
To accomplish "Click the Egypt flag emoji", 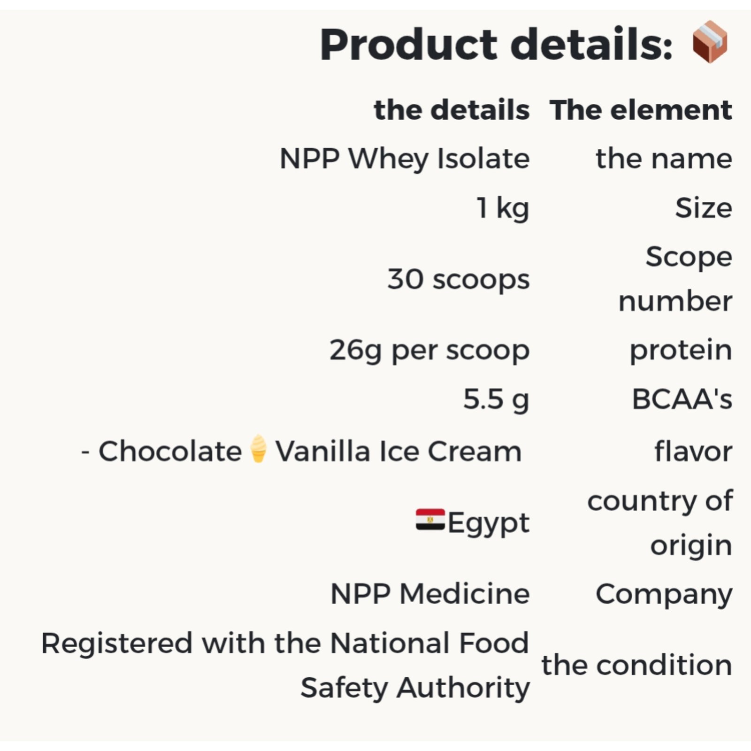I will (430, 520).
